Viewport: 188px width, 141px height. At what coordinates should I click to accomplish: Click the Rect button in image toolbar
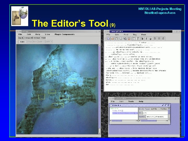(35, 42)
